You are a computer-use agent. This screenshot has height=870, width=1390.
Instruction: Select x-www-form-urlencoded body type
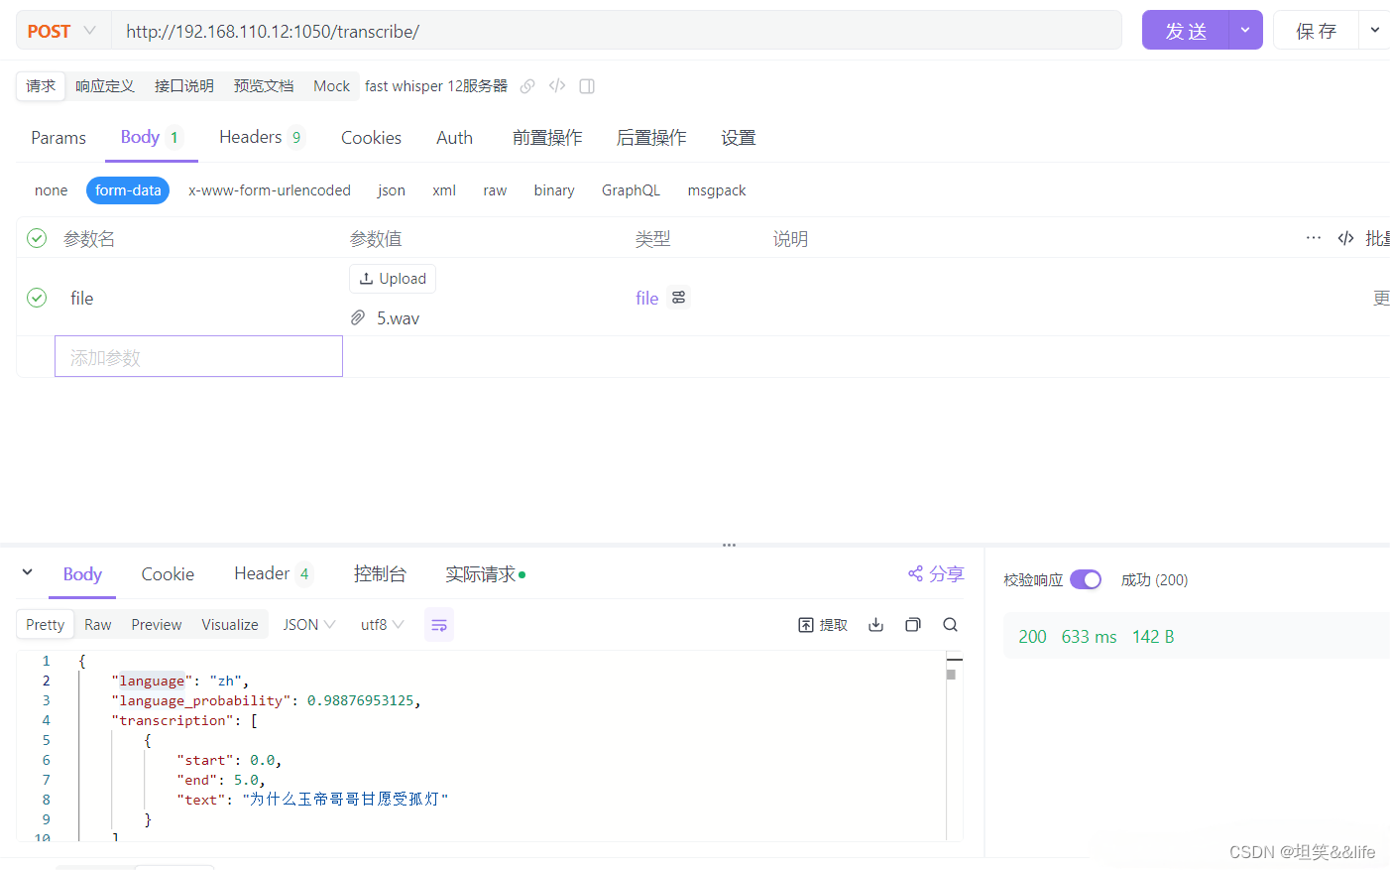coord(270,190)
